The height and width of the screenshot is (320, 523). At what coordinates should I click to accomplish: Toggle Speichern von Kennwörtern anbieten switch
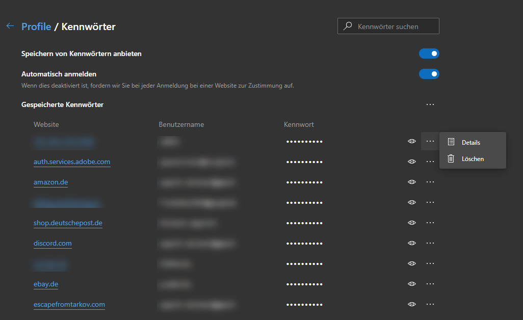point(429,54)
